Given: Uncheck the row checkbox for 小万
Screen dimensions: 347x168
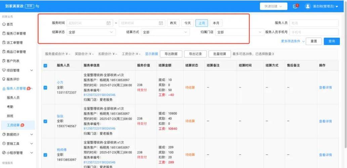Looking at the screenshot, I should 45,88.
